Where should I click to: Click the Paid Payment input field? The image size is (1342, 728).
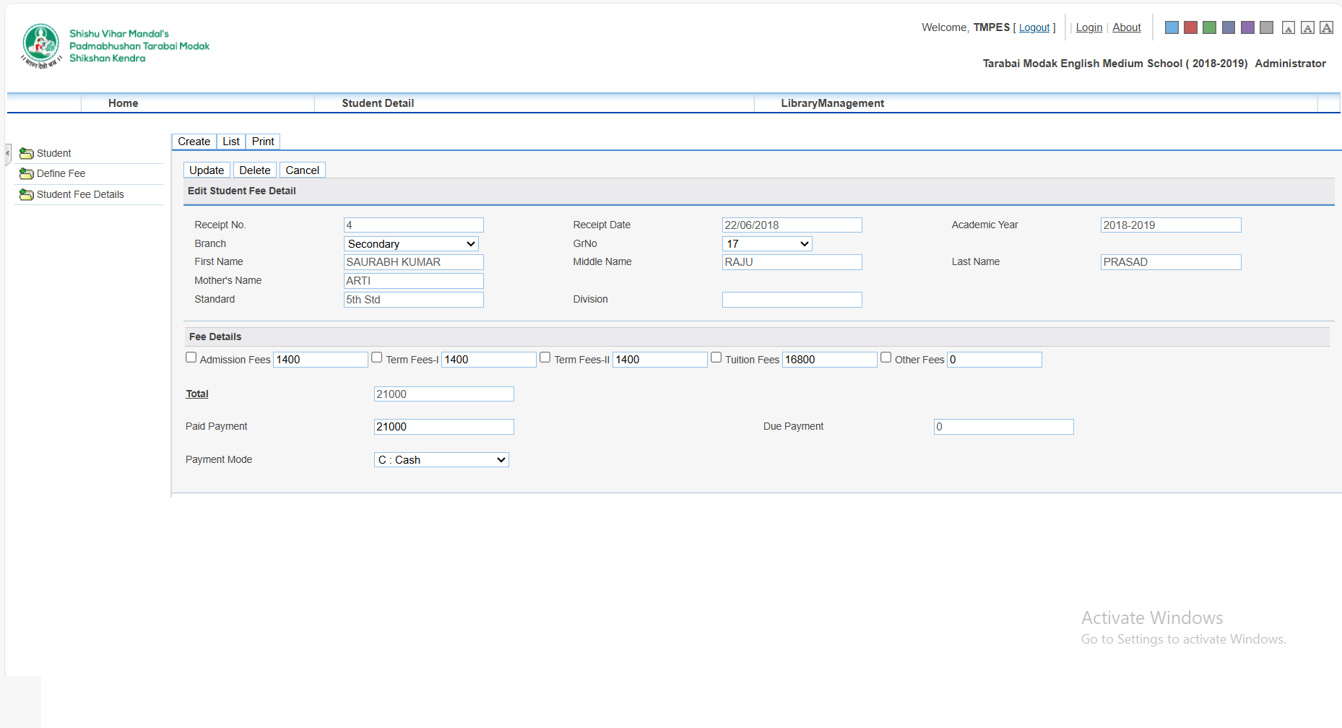(443, 427)
